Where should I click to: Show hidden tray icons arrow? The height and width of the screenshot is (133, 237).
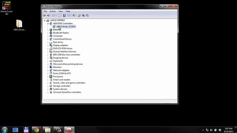click(x=203, y=130)
